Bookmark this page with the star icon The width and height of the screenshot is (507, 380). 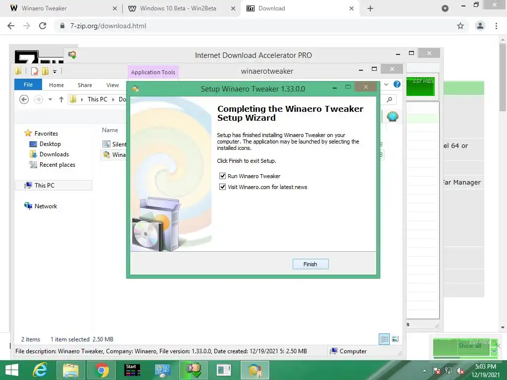coord(460,26)
